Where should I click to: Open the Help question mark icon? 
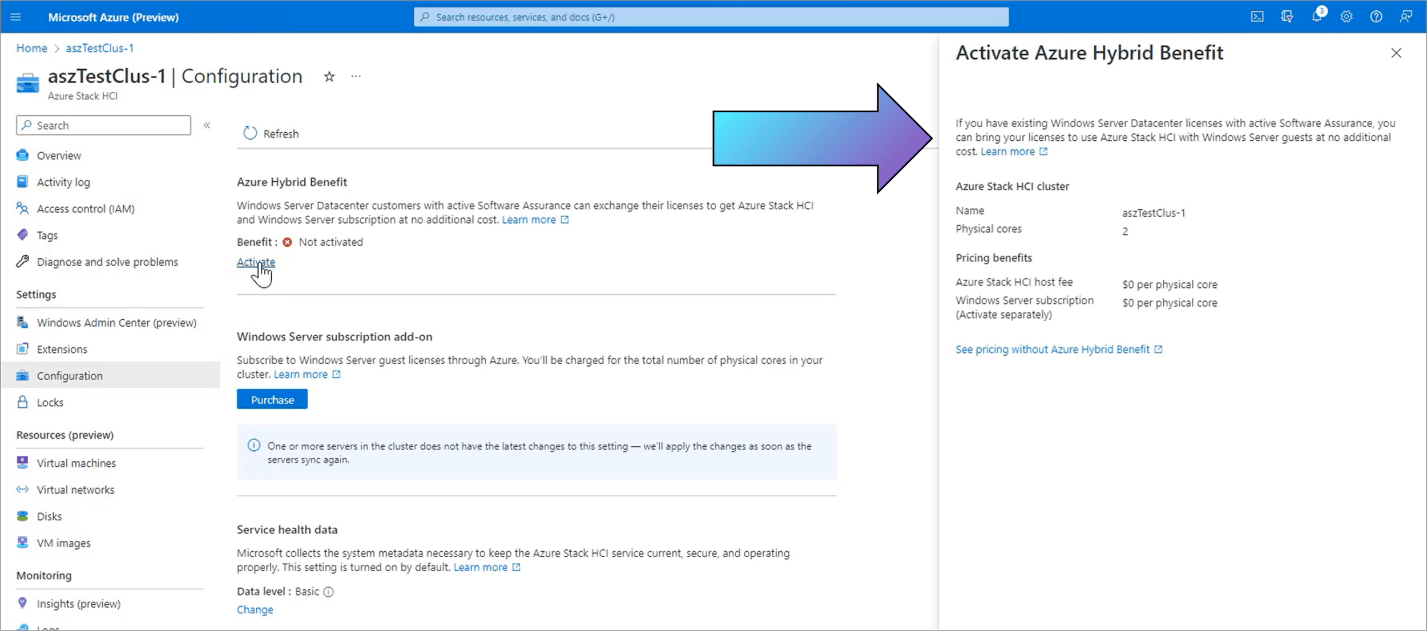(1376, 17)
